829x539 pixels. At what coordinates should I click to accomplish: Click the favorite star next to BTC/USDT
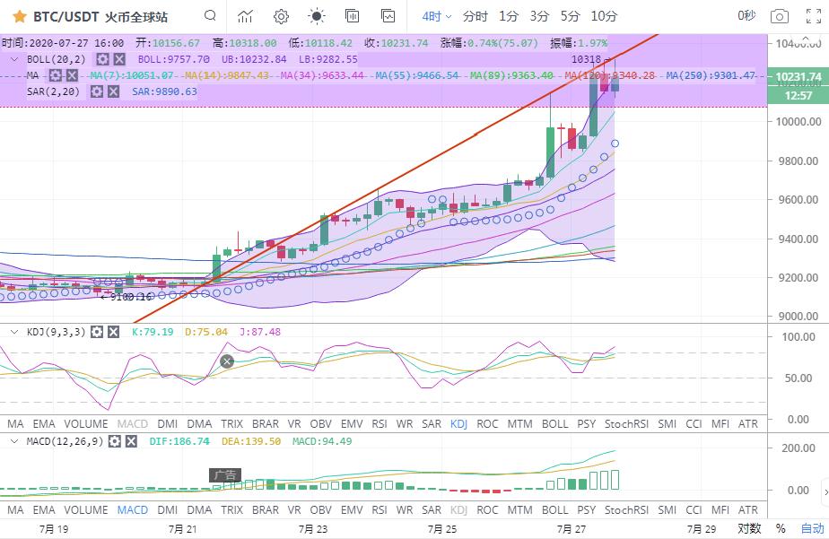tap(19, 16)
